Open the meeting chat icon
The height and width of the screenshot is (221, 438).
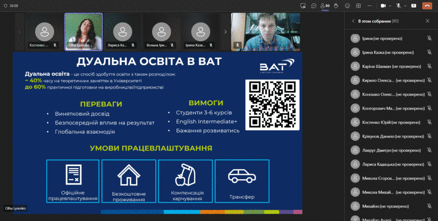[x=314, y=5]
